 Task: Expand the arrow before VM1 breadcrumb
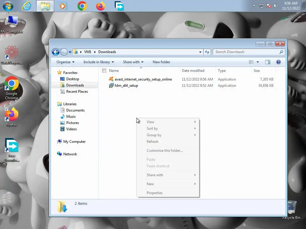click(81, 52)
